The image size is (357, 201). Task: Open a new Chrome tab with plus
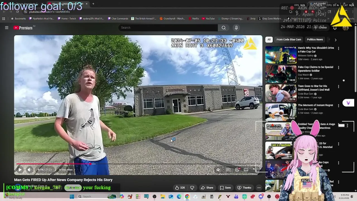[93, 4]
